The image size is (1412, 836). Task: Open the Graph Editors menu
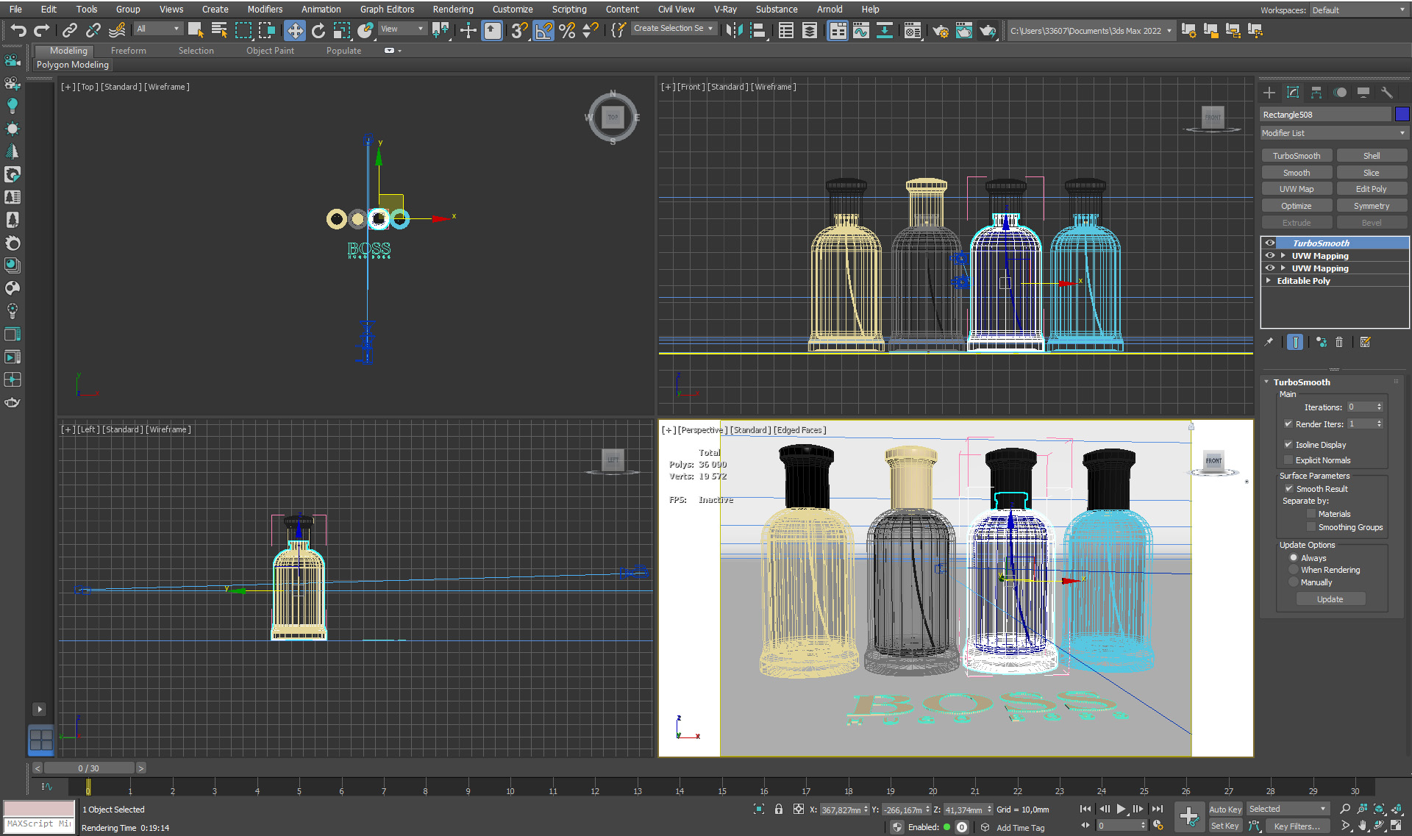[388, 9]
